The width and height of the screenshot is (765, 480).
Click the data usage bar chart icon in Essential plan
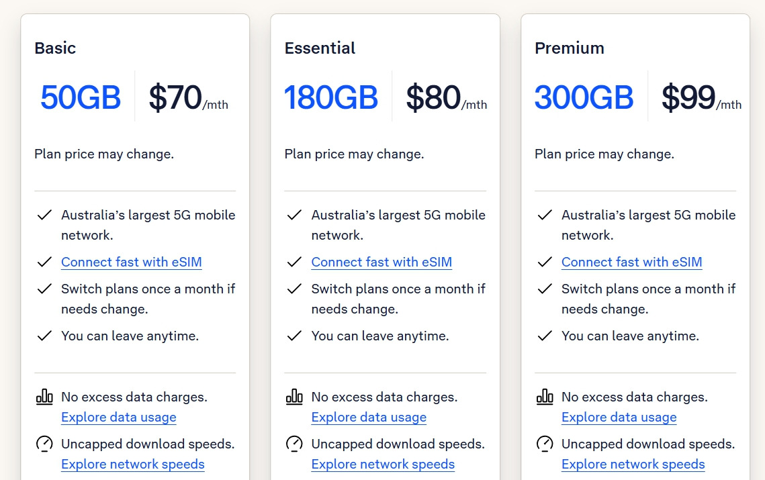click(x=294, y=397)
